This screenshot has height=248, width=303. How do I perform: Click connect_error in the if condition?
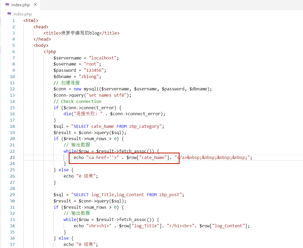pyautogui.click(x=98, y=108)
